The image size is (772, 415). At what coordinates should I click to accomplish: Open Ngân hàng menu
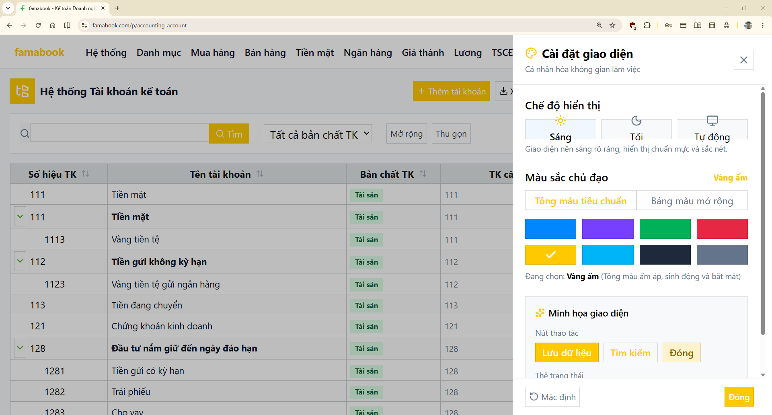pyautogui.click(x=368, y=53)
